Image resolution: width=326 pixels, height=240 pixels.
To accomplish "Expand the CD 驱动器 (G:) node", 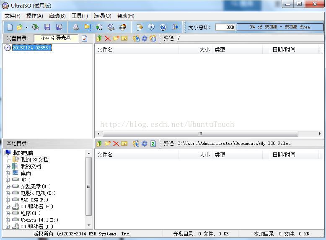I will 8,206.
